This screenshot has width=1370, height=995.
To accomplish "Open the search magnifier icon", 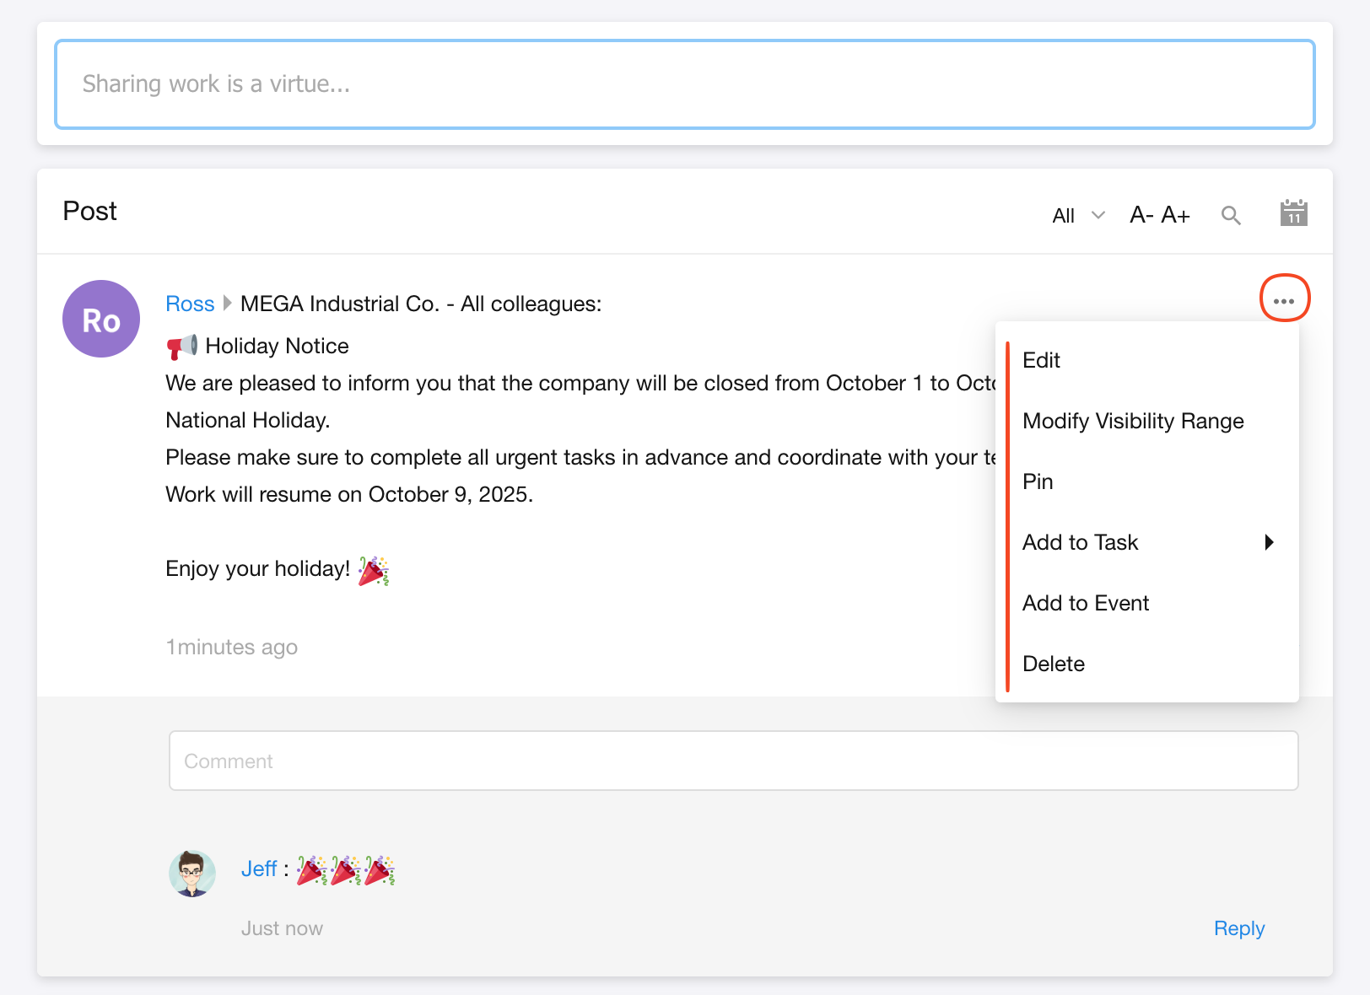I will click(1231, 215).
